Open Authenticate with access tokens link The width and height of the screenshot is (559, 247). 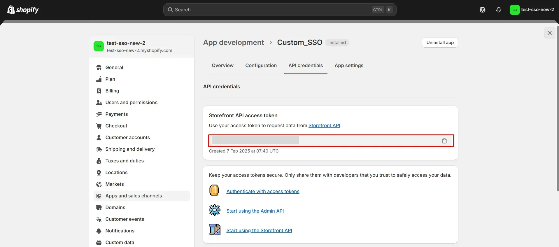pos(263,192)
